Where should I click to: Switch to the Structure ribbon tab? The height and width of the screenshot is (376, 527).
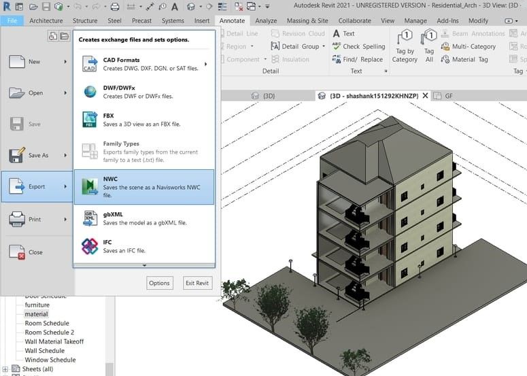point(85,20)
